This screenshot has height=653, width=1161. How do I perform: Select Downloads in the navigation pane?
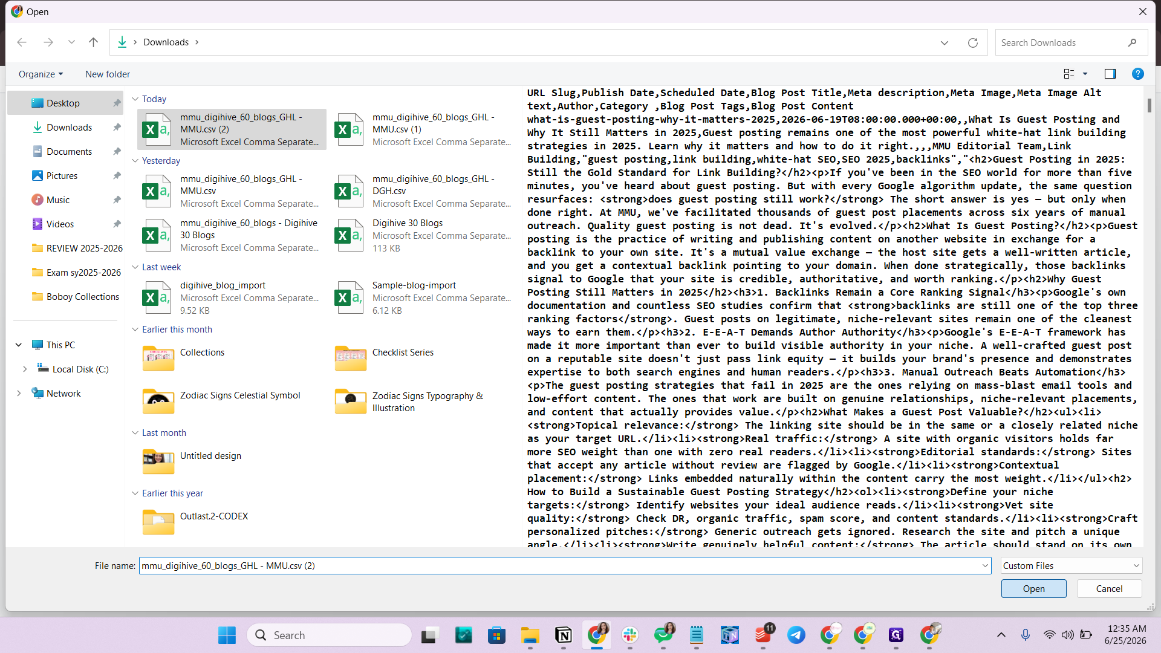[x=65, y=128]
